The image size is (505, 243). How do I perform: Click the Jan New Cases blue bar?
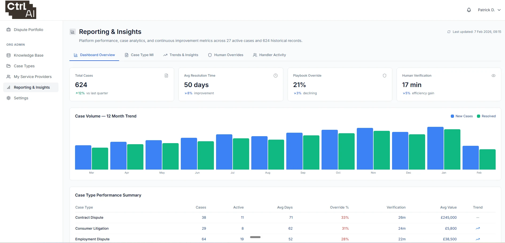[435, 148]
